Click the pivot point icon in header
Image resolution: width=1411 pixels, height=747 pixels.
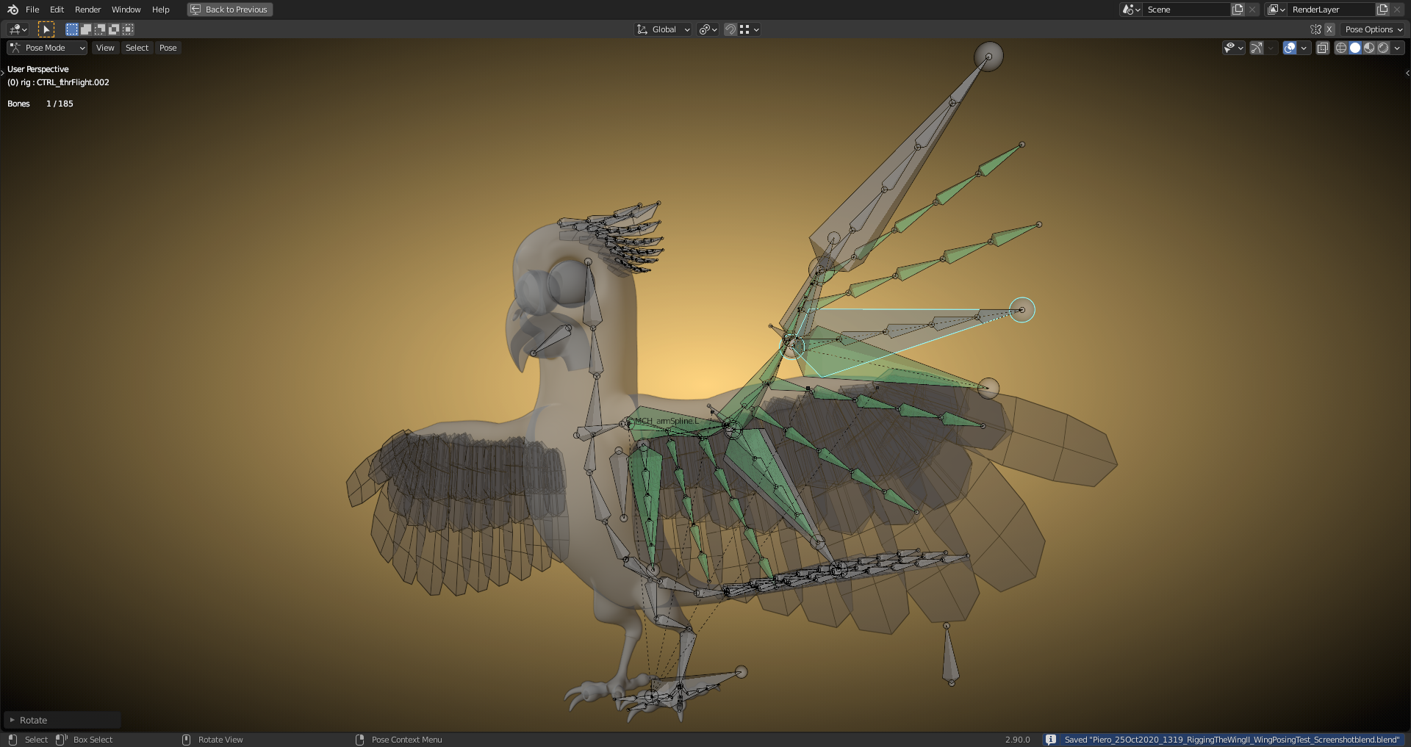(703, 29)
